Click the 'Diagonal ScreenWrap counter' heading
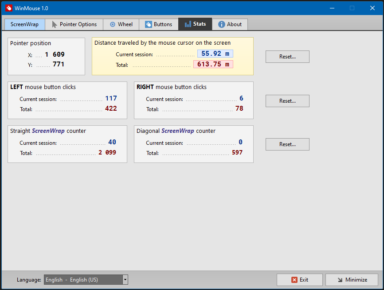 [176, 131]
